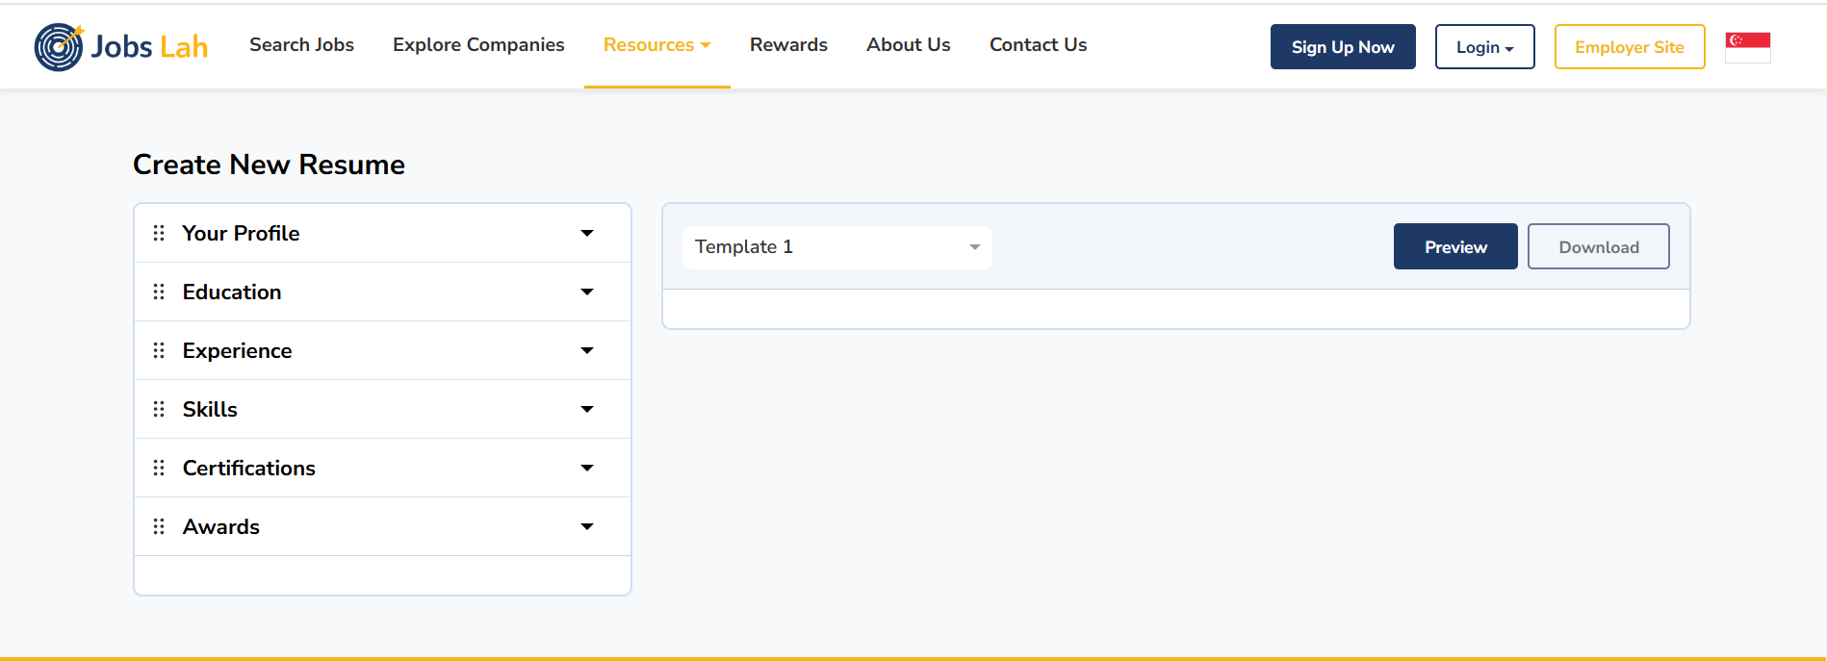Go to Search Jobs page
The width and height of the screenshot is (1827, 661).
[301, 45]
